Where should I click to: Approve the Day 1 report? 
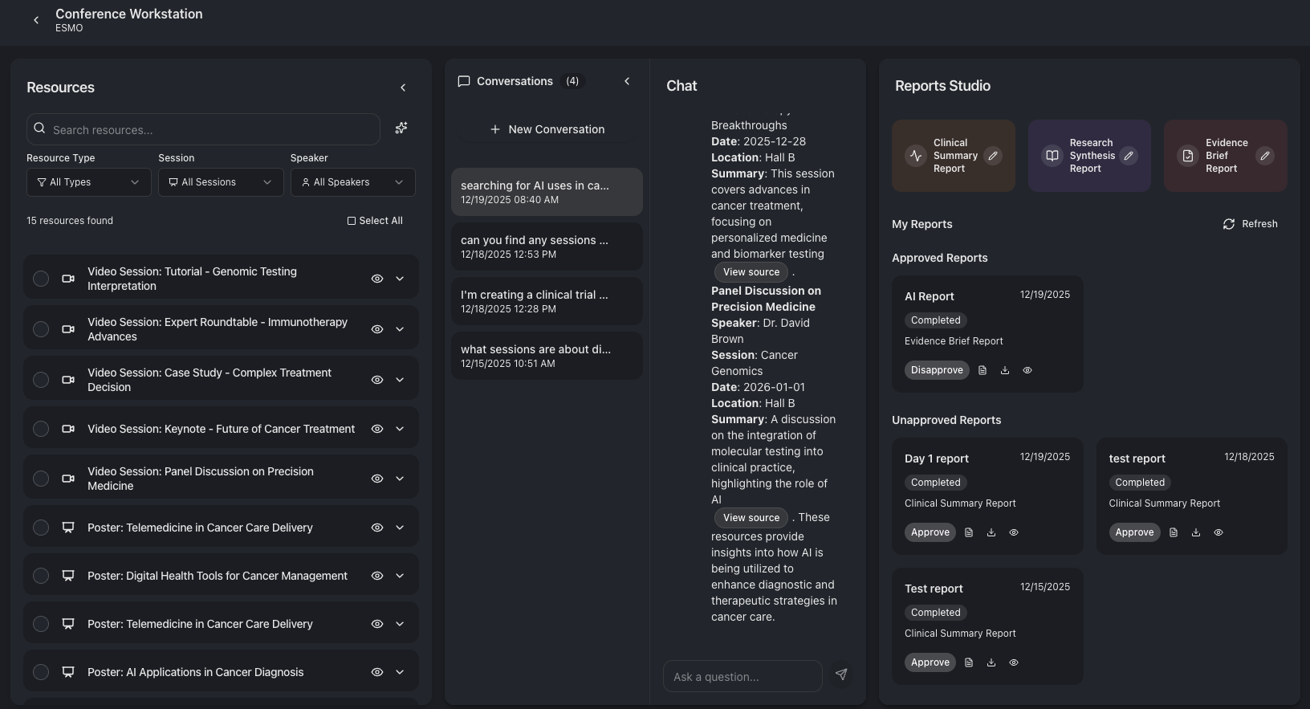click(930, 532)
